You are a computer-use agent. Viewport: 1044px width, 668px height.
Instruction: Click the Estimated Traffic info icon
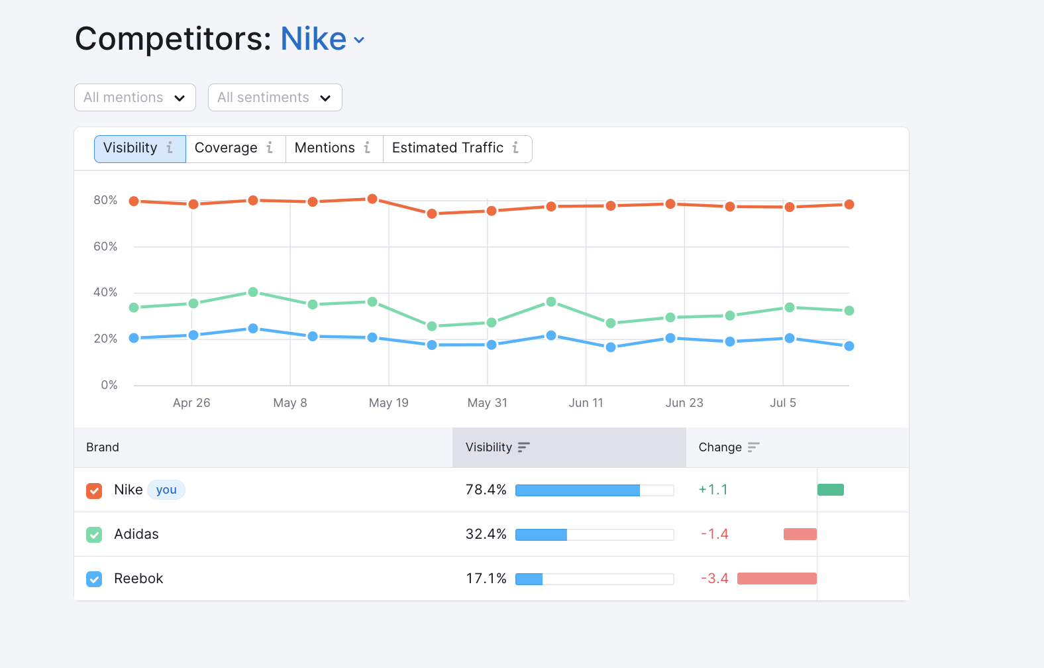[x=515, y=148]
